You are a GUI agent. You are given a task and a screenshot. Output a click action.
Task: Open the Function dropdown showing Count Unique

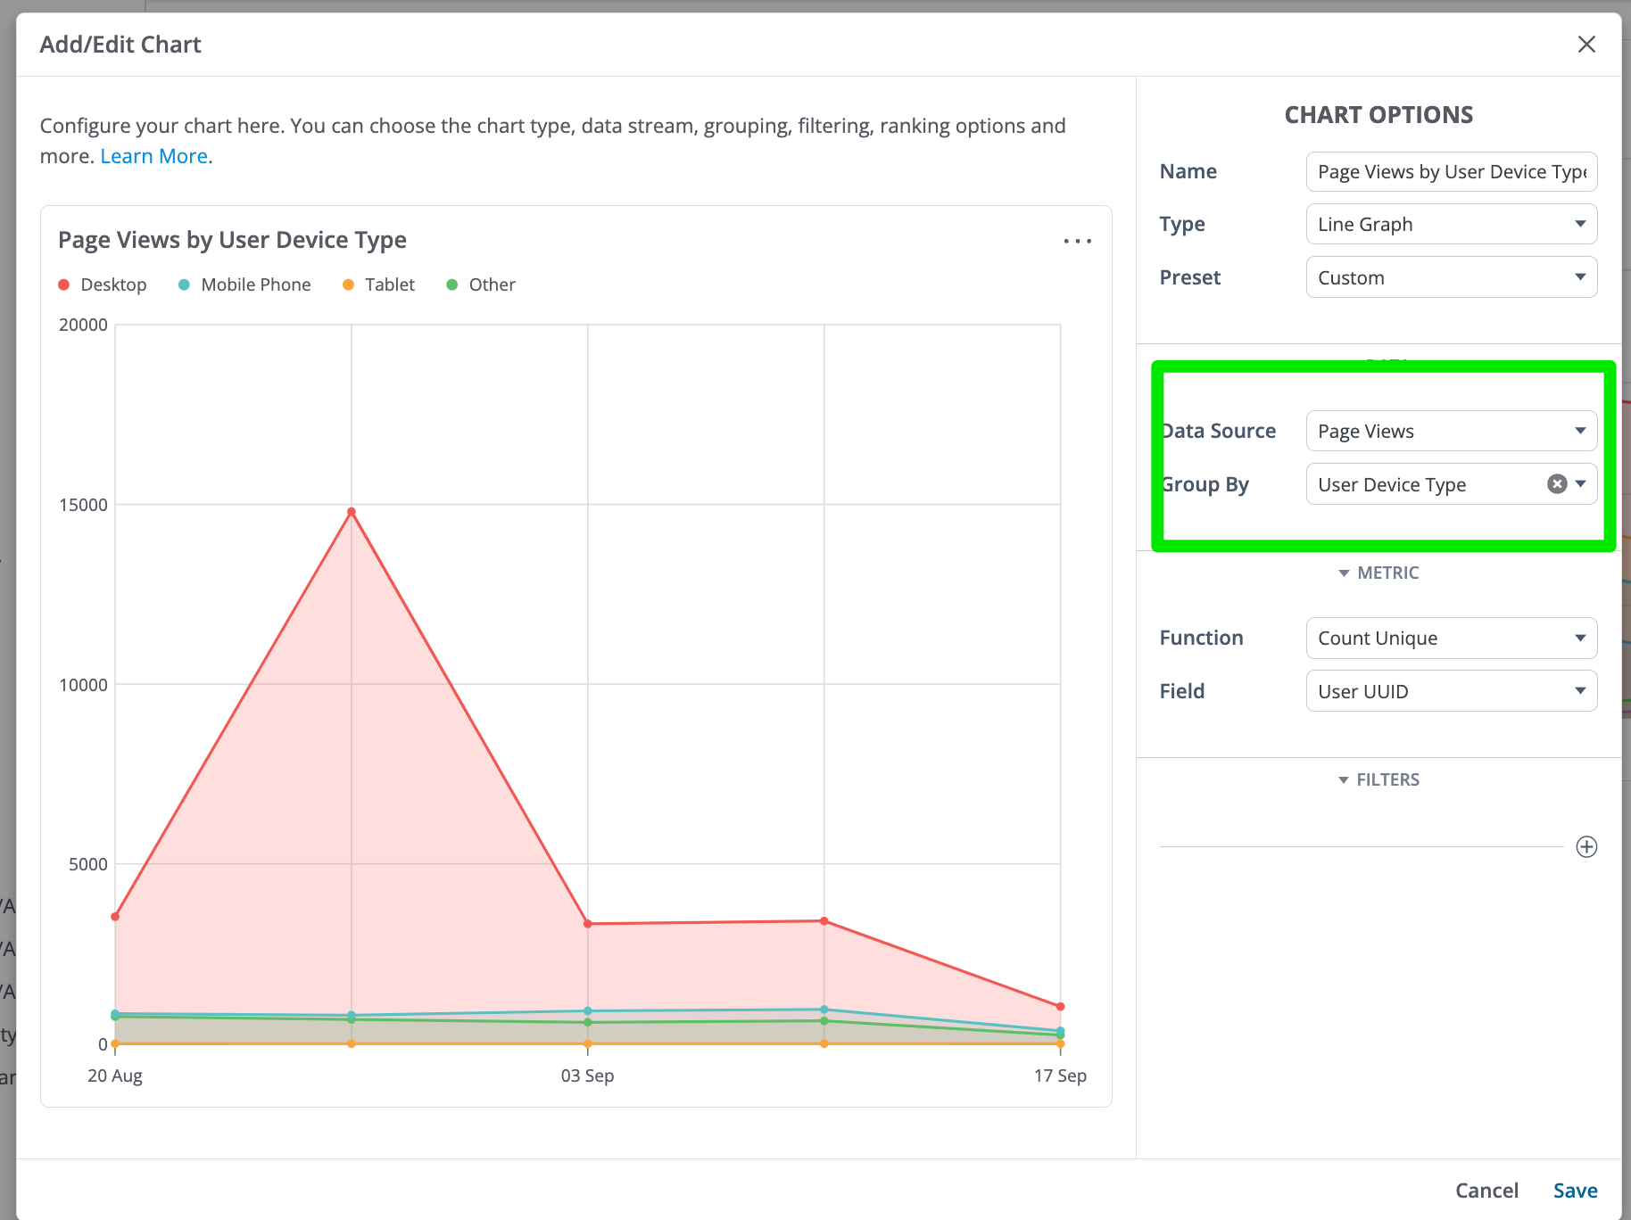click(1452, 639)
